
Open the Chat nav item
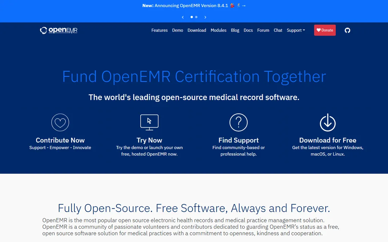click(278, 30)
